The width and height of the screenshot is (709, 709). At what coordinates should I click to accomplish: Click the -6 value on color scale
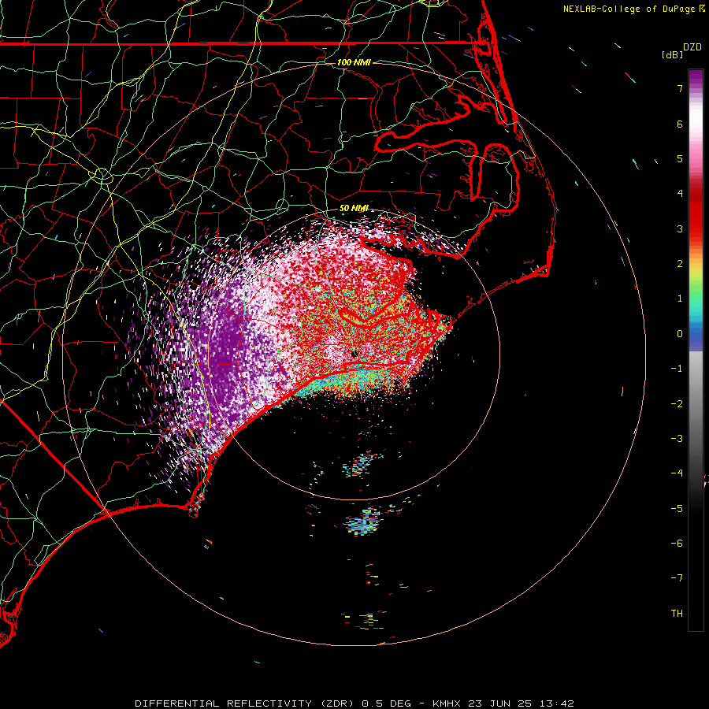[677, 544]
